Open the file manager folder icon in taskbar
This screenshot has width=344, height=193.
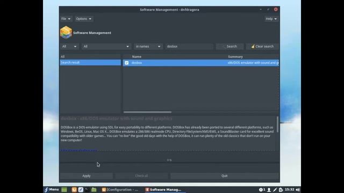(94, 190)
